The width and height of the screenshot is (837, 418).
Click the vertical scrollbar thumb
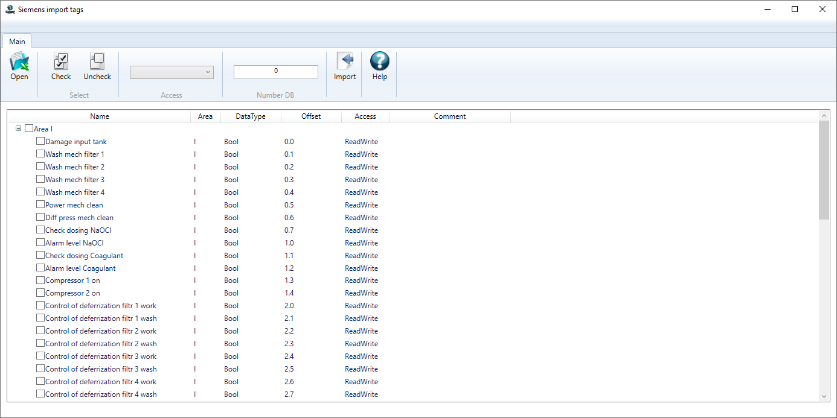[x=824, y=169]
